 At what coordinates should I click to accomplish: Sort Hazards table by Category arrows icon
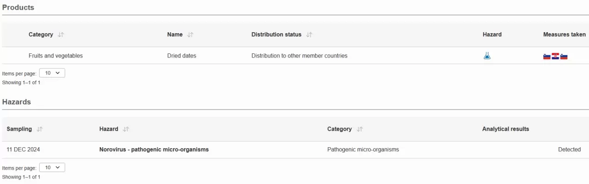(x=359, y=129)
